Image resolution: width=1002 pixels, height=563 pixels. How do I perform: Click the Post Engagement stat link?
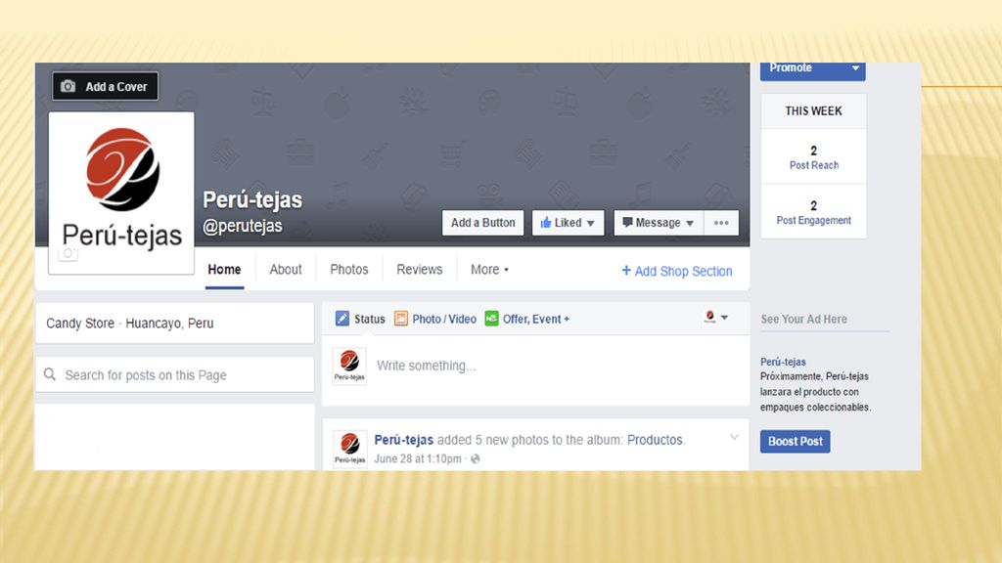coord(813,220)
